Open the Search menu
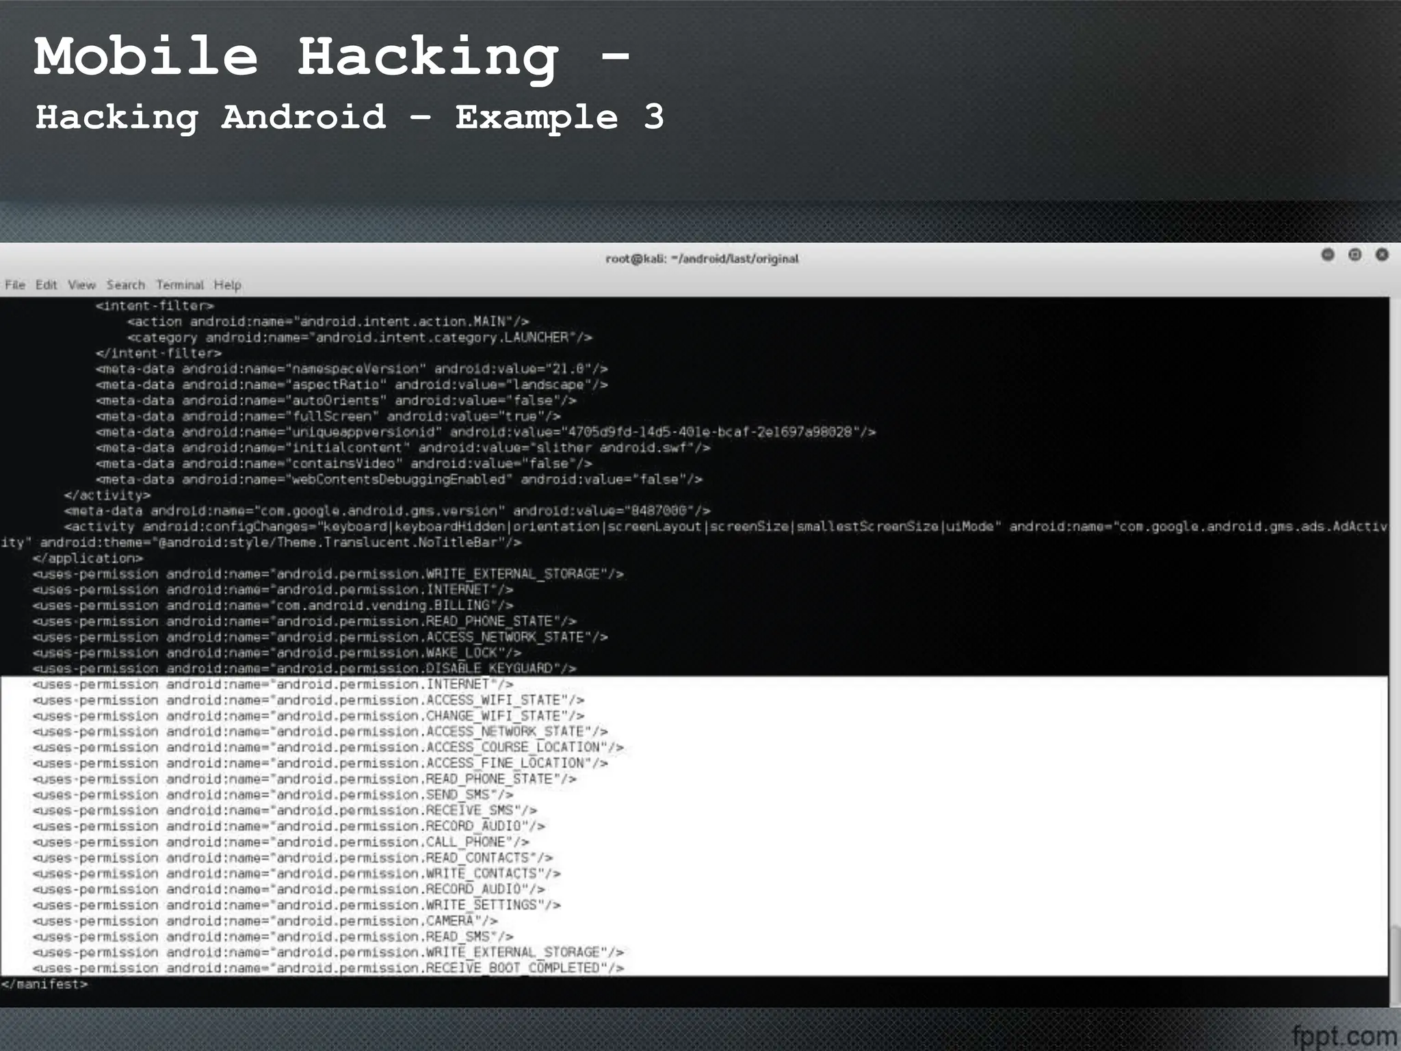 (x=125, y=285)
